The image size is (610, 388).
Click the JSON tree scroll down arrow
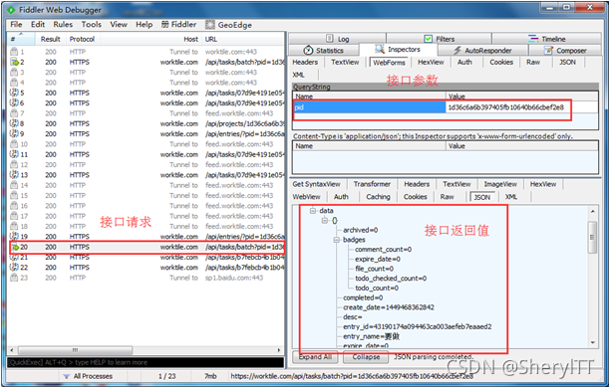592,342
